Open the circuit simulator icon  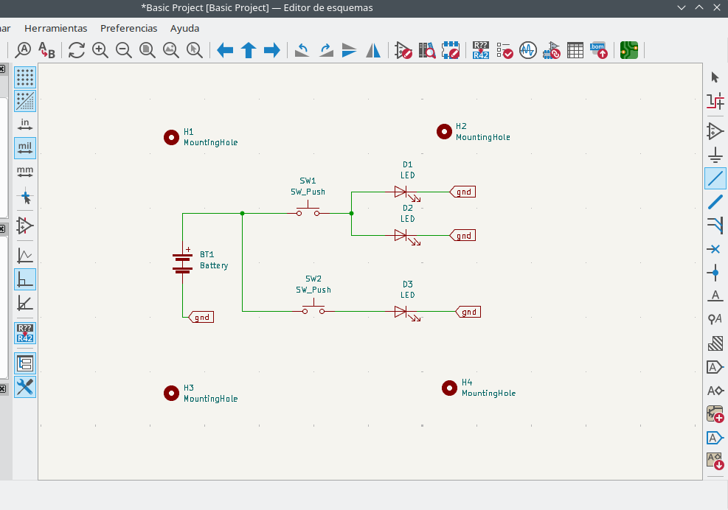(x=527, y=50)
